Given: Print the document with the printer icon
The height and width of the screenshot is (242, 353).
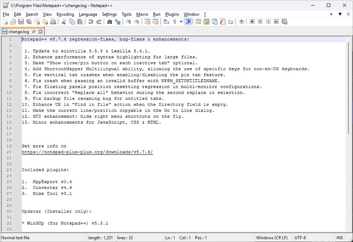Looking at the screenshot, I should [x=53, y=22].
